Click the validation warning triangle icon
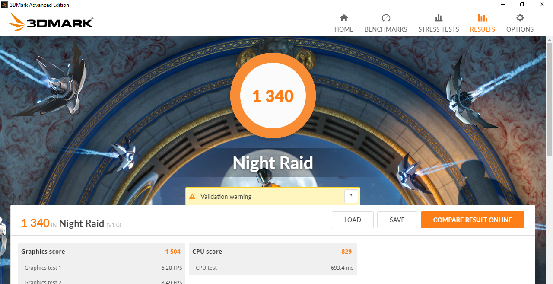This screenshot has width=553, height=284. tap(193, 197)
